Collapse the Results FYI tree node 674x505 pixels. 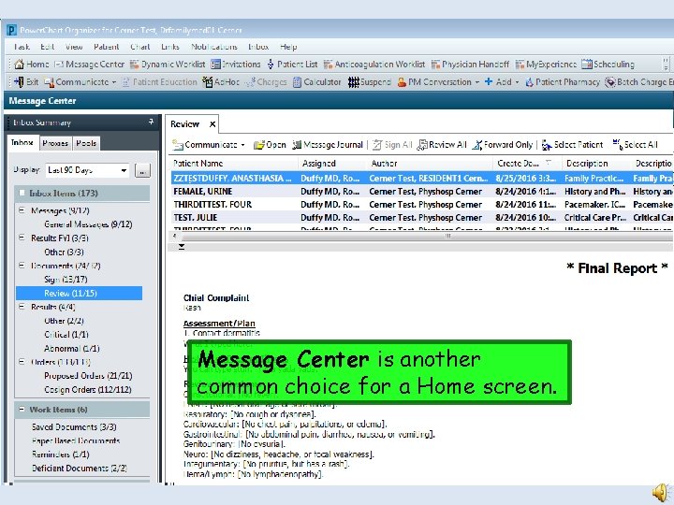coord(22,238)
